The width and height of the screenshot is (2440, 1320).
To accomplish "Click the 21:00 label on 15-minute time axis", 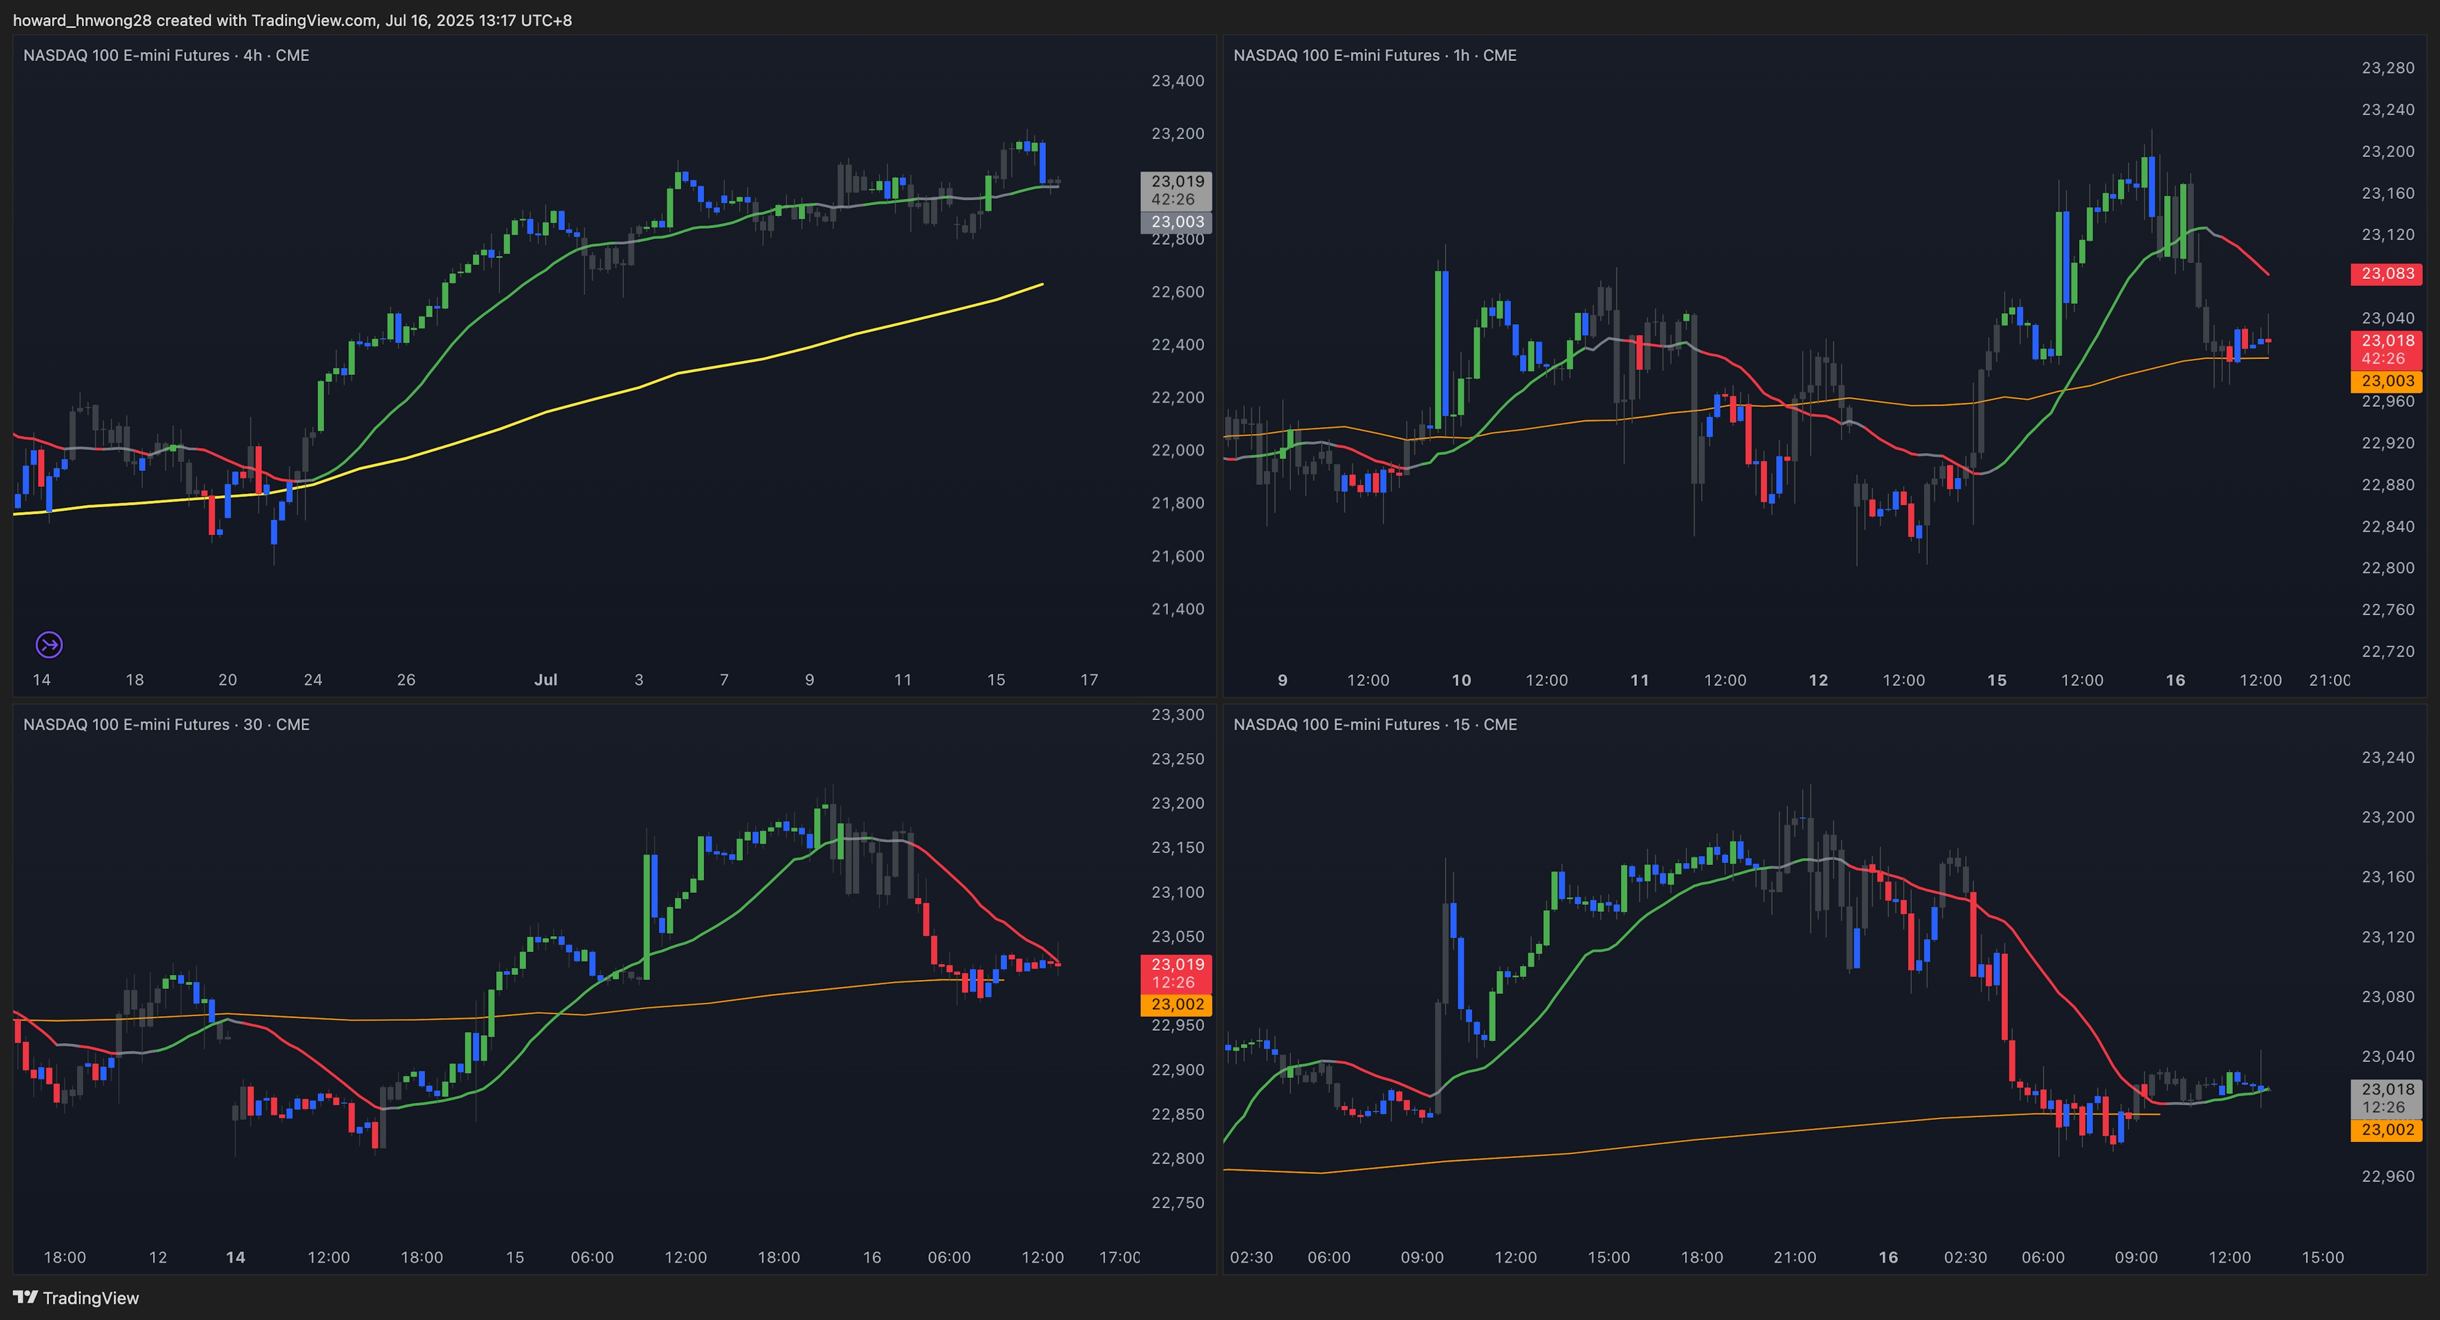I will pos(1795,1258).
